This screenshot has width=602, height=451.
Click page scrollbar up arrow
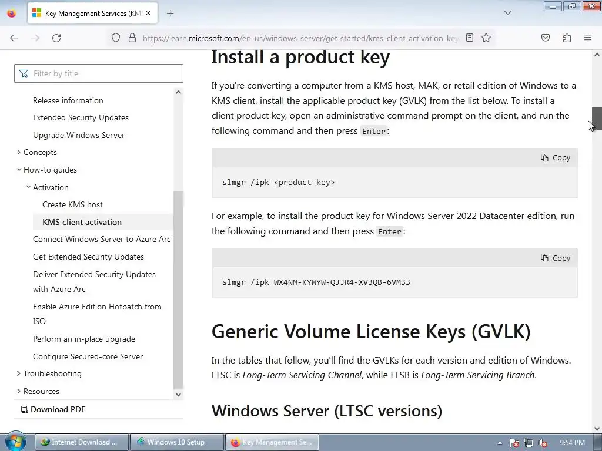point(597,55)
